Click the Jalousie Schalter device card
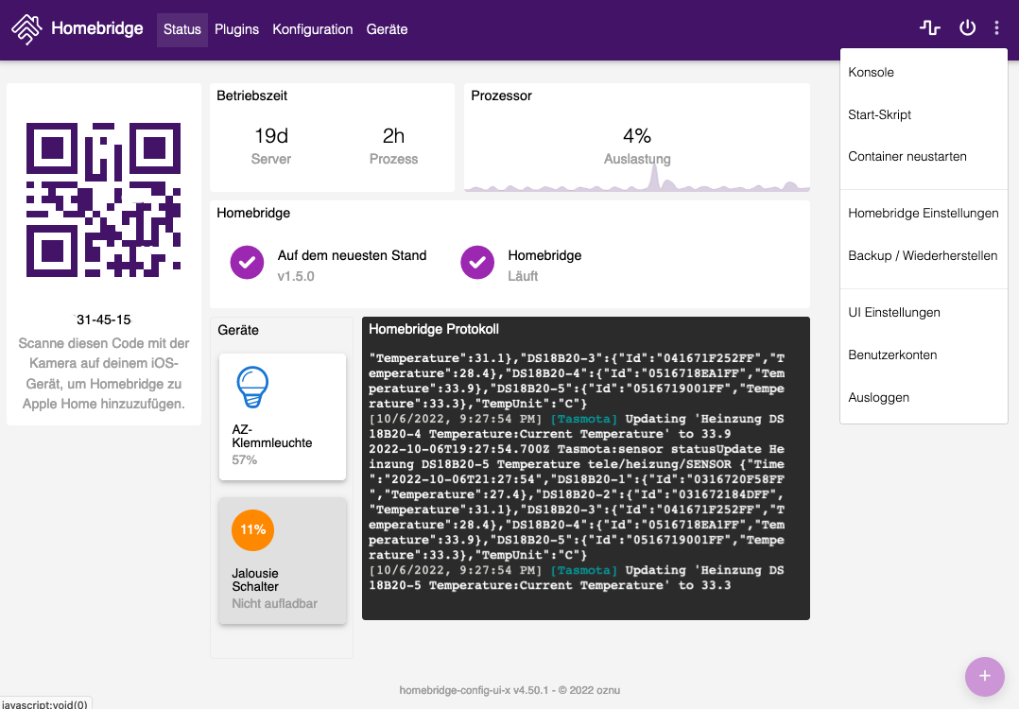 282,561
